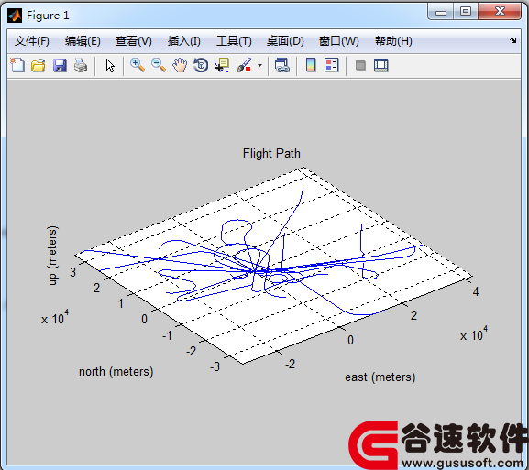Expand the Brush color dropdown arrow

tap(259, 65)
